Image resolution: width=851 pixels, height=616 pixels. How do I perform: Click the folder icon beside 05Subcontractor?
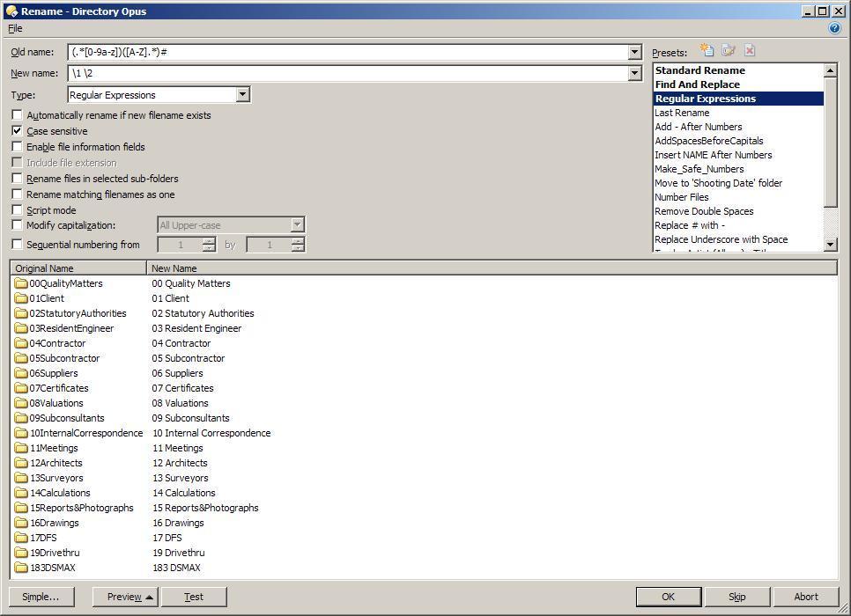pos(21,358)
